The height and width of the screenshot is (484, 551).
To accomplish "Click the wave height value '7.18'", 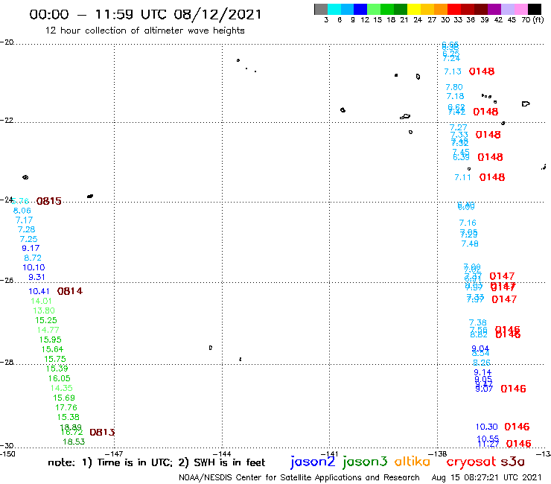I will [x=456, y=96].
